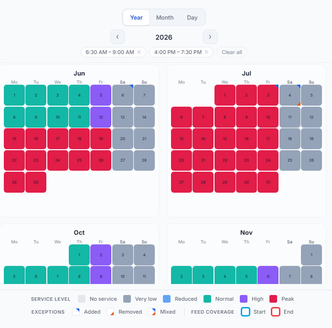Select the 6:30 AM – 9:00 AM chip

pyautogui.click(x=113, y=52)
